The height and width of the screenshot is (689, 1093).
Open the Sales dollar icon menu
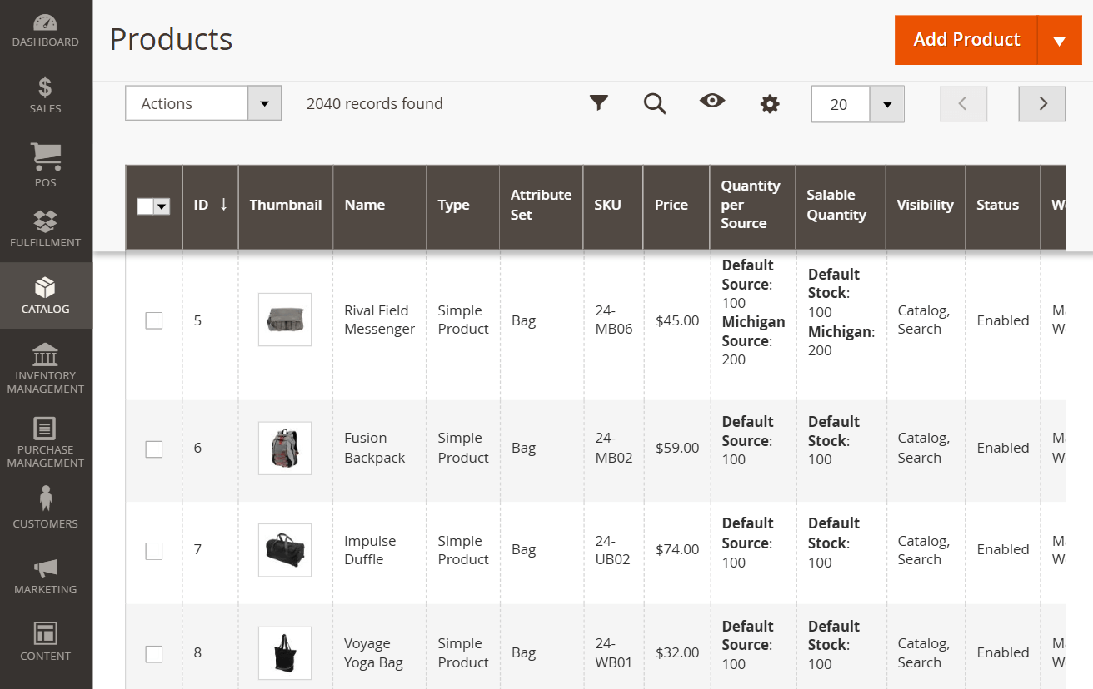(46, 95)
